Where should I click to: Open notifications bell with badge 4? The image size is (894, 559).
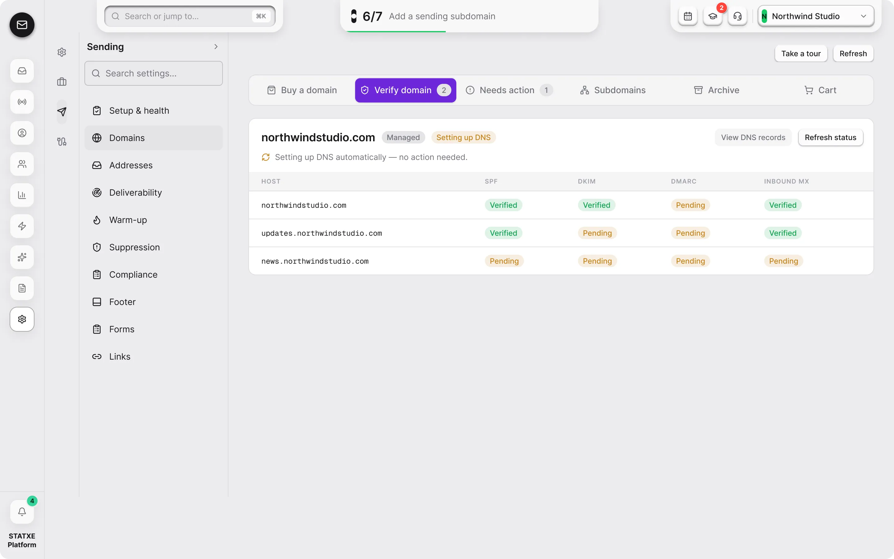point(22,512)
